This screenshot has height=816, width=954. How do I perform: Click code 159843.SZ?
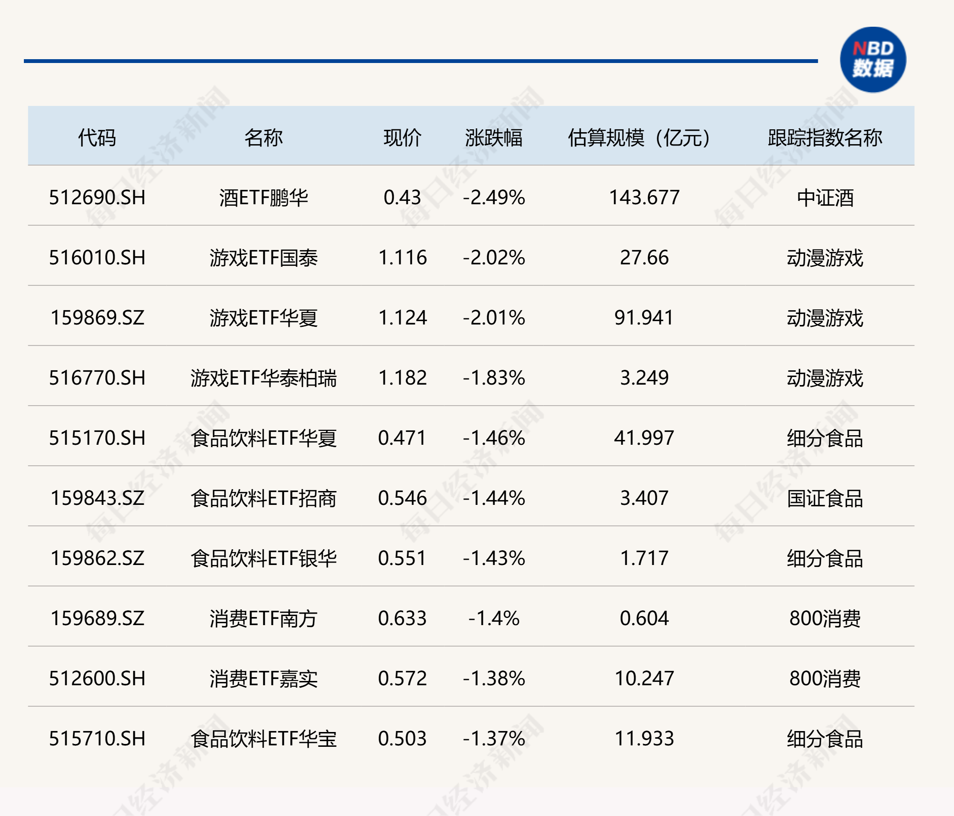(97, 498)
